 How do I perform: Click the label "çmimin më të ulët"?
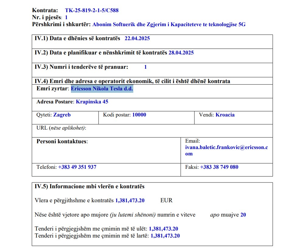pos(124,229)
